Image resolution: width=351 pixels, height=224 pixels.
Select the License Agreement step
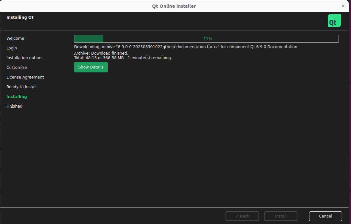(25, 77)
